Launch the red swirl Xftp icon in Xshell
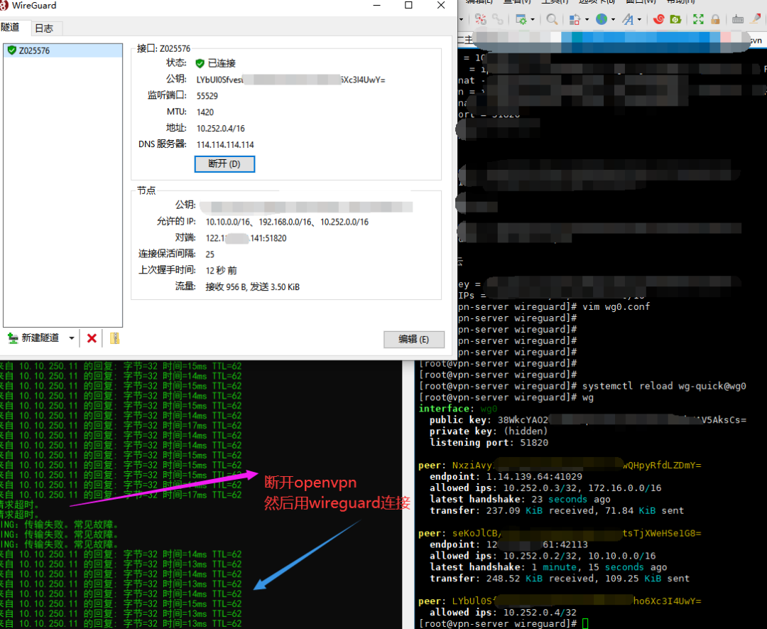767x629 pixels. pyautogui.click(x=658, y=19)
